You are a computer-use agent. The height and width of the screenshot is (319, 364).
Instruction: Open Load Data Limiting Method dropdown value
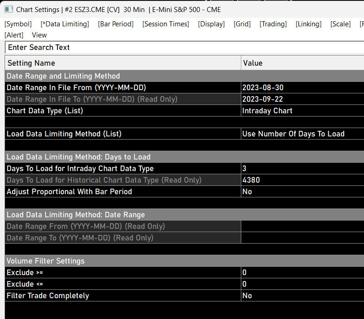click(302, 134)
